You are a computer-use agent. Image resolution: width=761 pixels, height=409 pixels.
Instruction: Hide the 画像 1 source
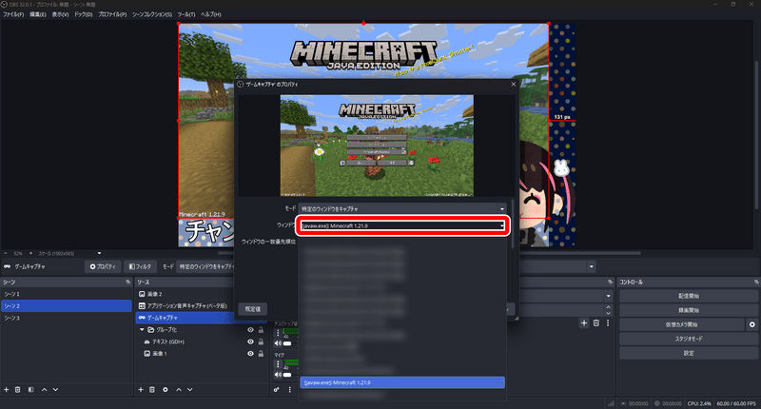250,354
